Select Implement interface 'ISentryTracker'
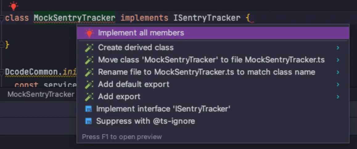The width and height of the screenshot is (357, 149). click(163, 109)
